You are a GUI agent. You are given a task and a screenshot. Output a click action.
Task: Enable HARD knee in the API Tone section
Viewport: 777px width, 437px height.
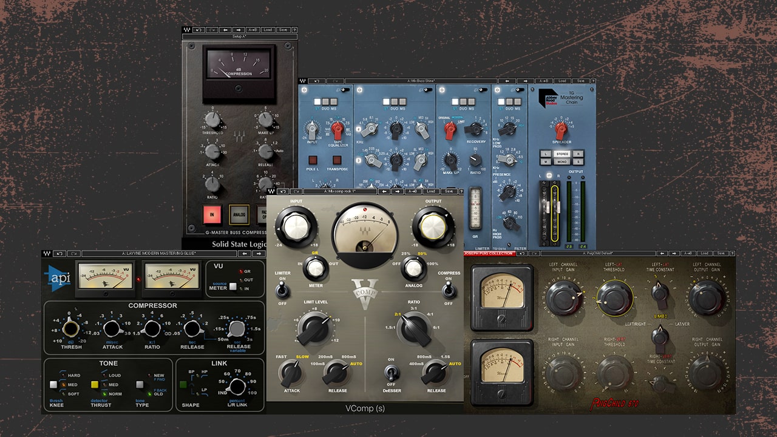(63, 375)
